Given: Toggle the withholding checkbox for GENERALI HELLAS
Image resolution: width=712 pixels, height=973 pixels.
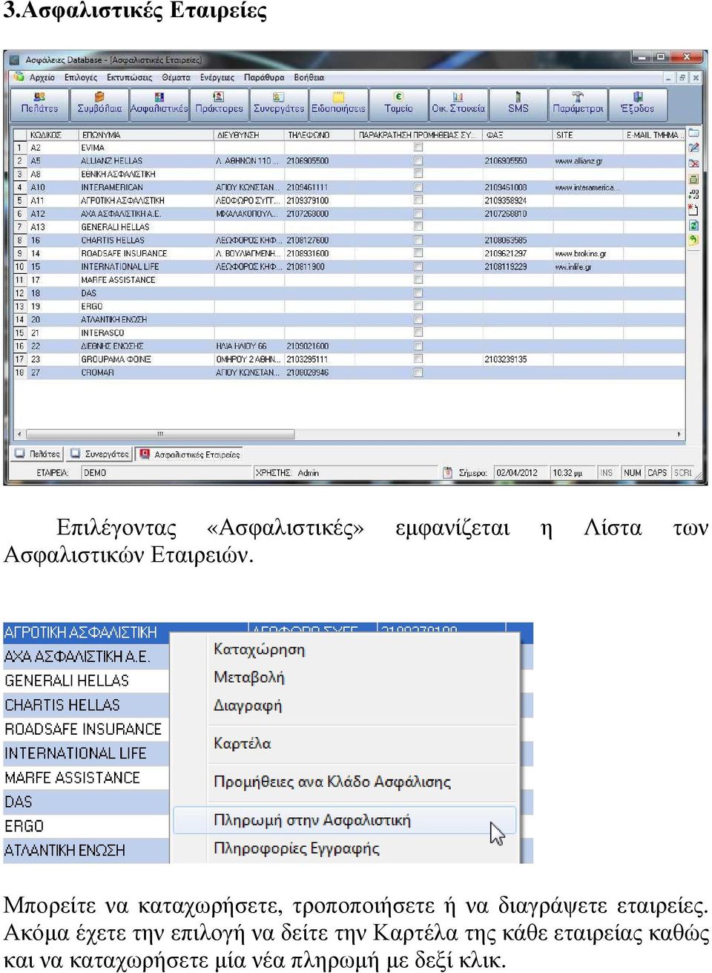Looking at the screenshot, I should [418, 226].
